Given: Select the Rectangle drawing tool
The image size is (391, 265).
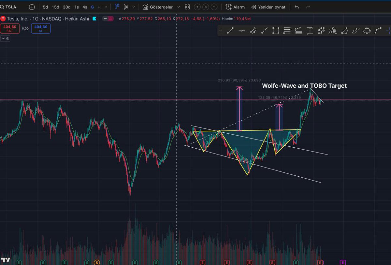Looking at the screenshot, I should 276,31.
